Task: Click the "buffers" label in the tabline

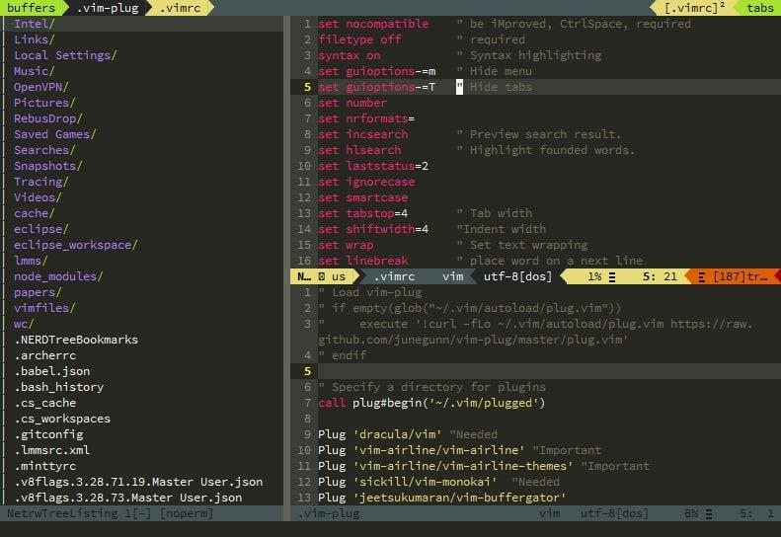Action: 32,8
